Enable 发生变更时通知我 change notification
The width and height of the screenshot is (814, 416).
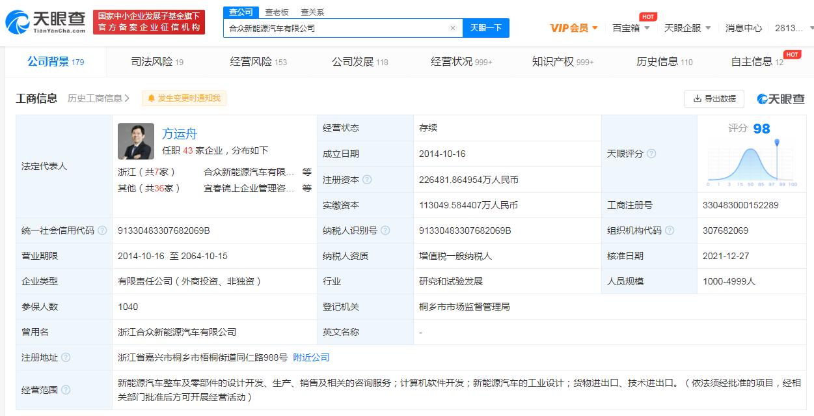(x=184, y=98)
